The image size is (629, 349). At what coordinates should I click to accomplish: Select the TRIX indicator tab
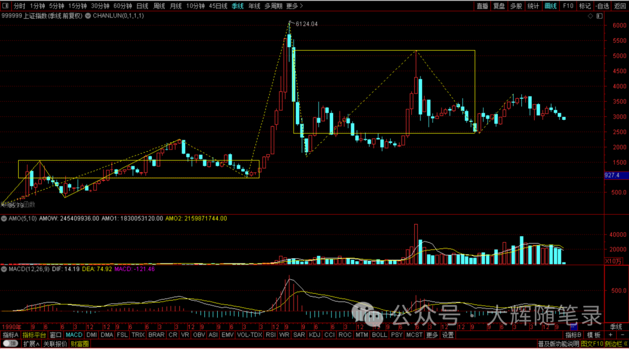point(138,335)
